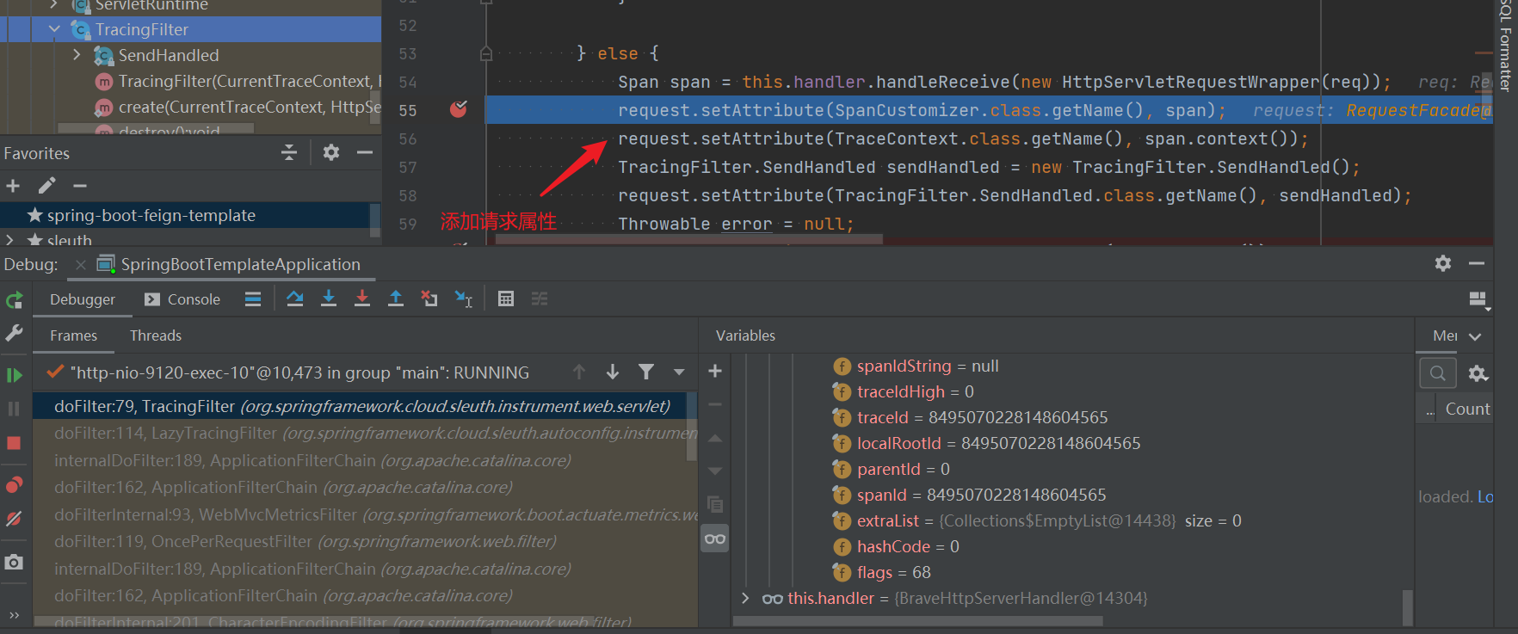Select the traceId field row
This screenshot has width=1518, height=634.
coord(970,417)
